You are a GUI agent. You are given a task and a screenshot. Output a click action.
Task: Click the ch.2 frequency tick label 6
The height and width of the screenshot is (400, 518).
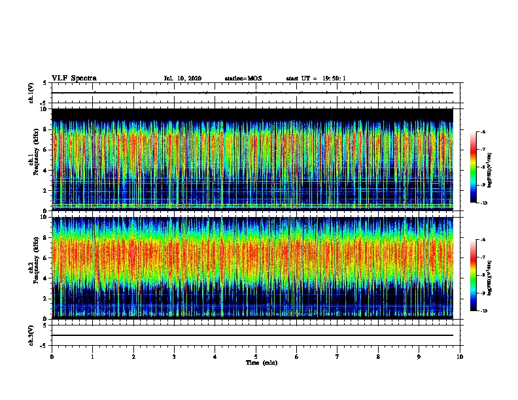45,258
